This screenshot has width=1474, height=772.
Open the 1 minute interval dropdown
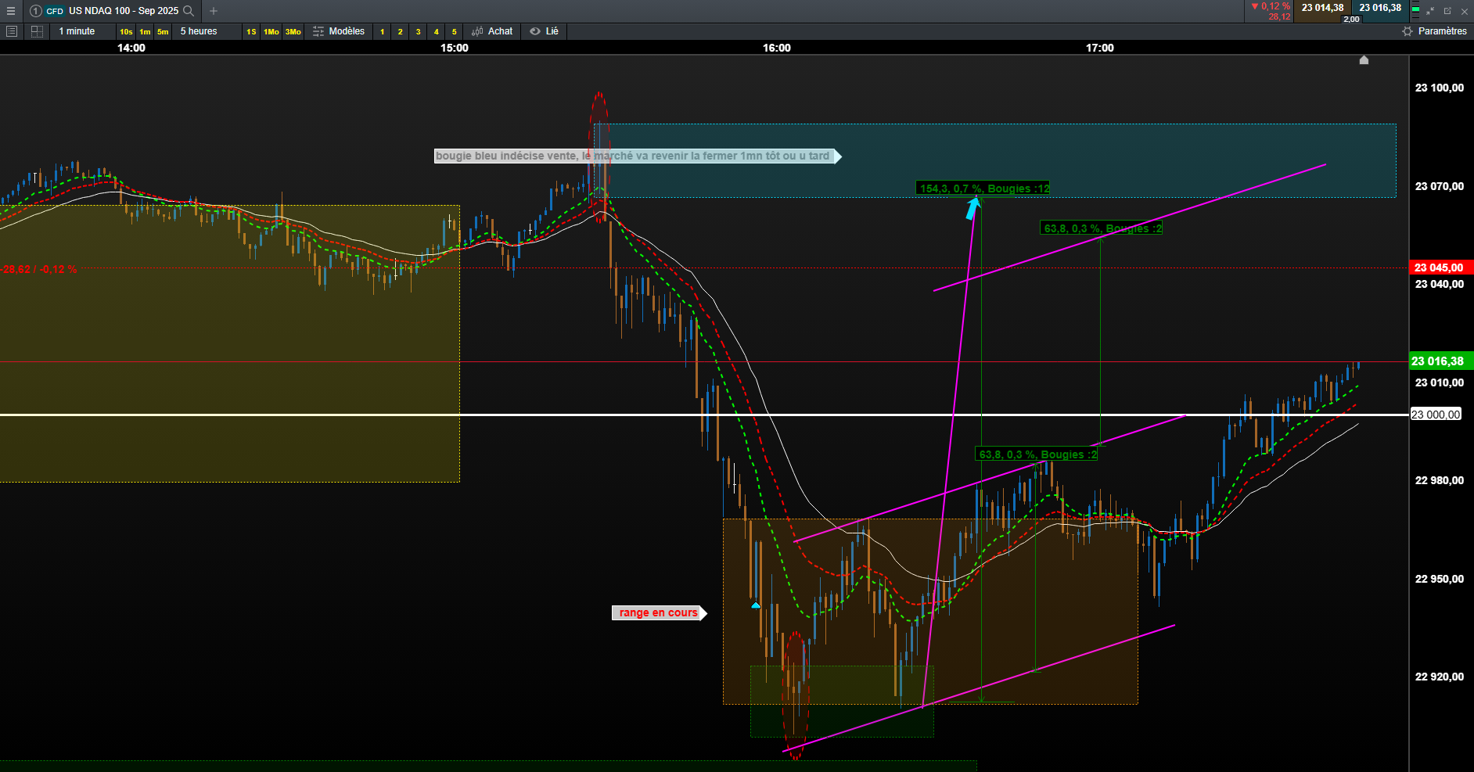[77, 31]
